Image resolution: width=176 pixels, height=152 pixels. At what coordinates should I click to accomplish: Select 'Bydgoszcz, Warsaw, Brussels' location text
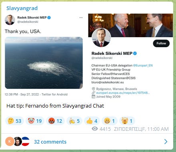[116, 89]
